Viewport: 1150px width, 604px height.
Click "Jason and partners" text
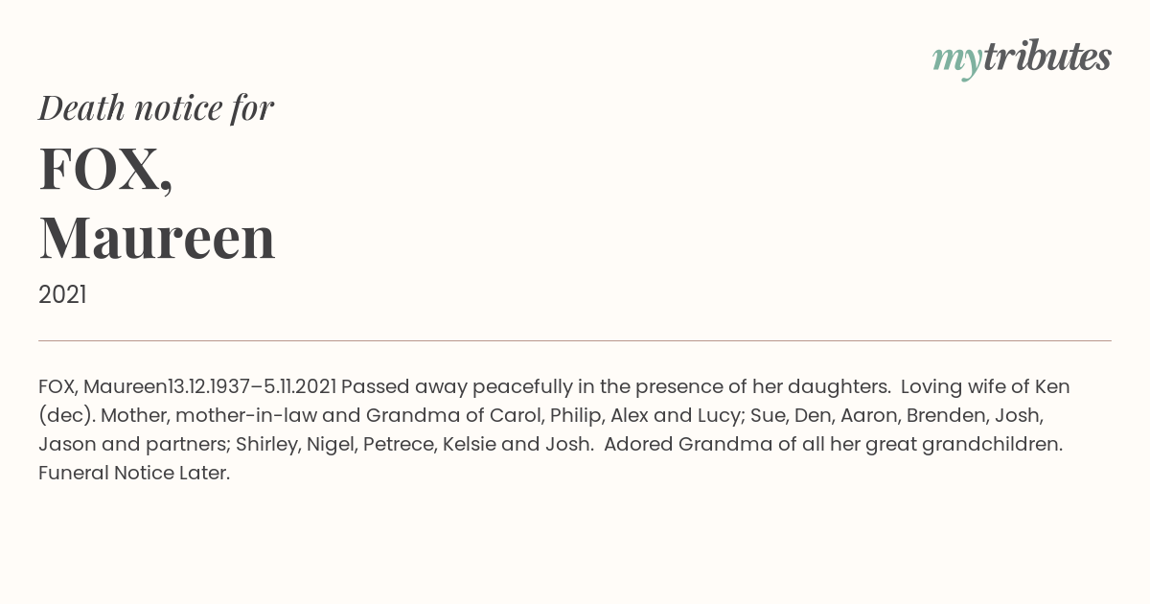pos(134,445)
